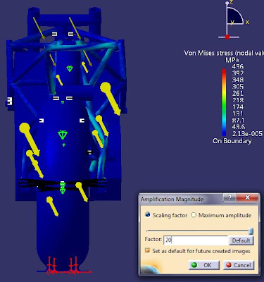Click the compass Z axis handle
264x282 pixels.
227,3
